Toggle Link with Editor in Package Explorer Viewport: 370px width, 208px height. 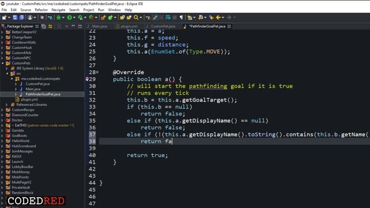click(x=50, y=26)
